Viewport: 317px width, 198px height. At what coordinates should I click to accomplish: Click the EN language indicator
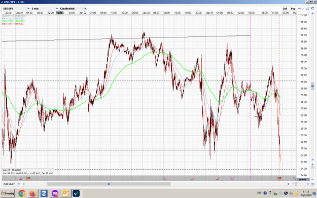(259, 193)
